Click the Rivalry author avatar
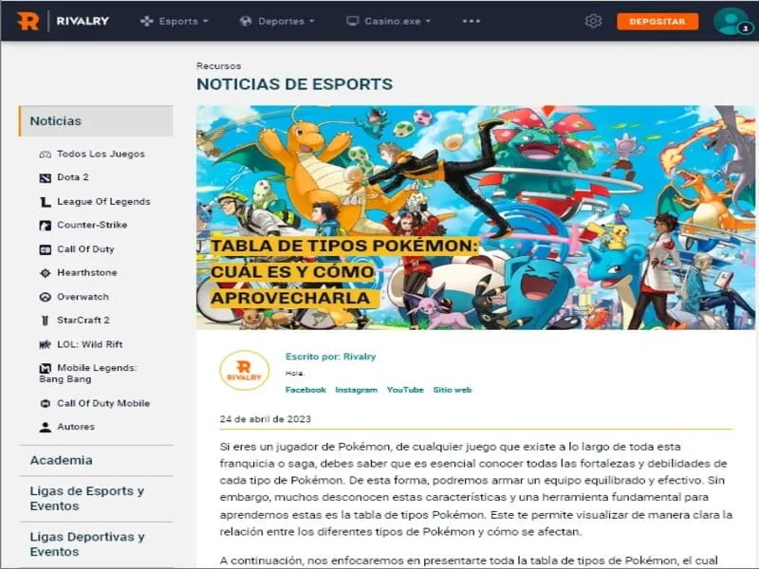The width and height of the screenshot is (759, 569). click(x=245, y=371)
